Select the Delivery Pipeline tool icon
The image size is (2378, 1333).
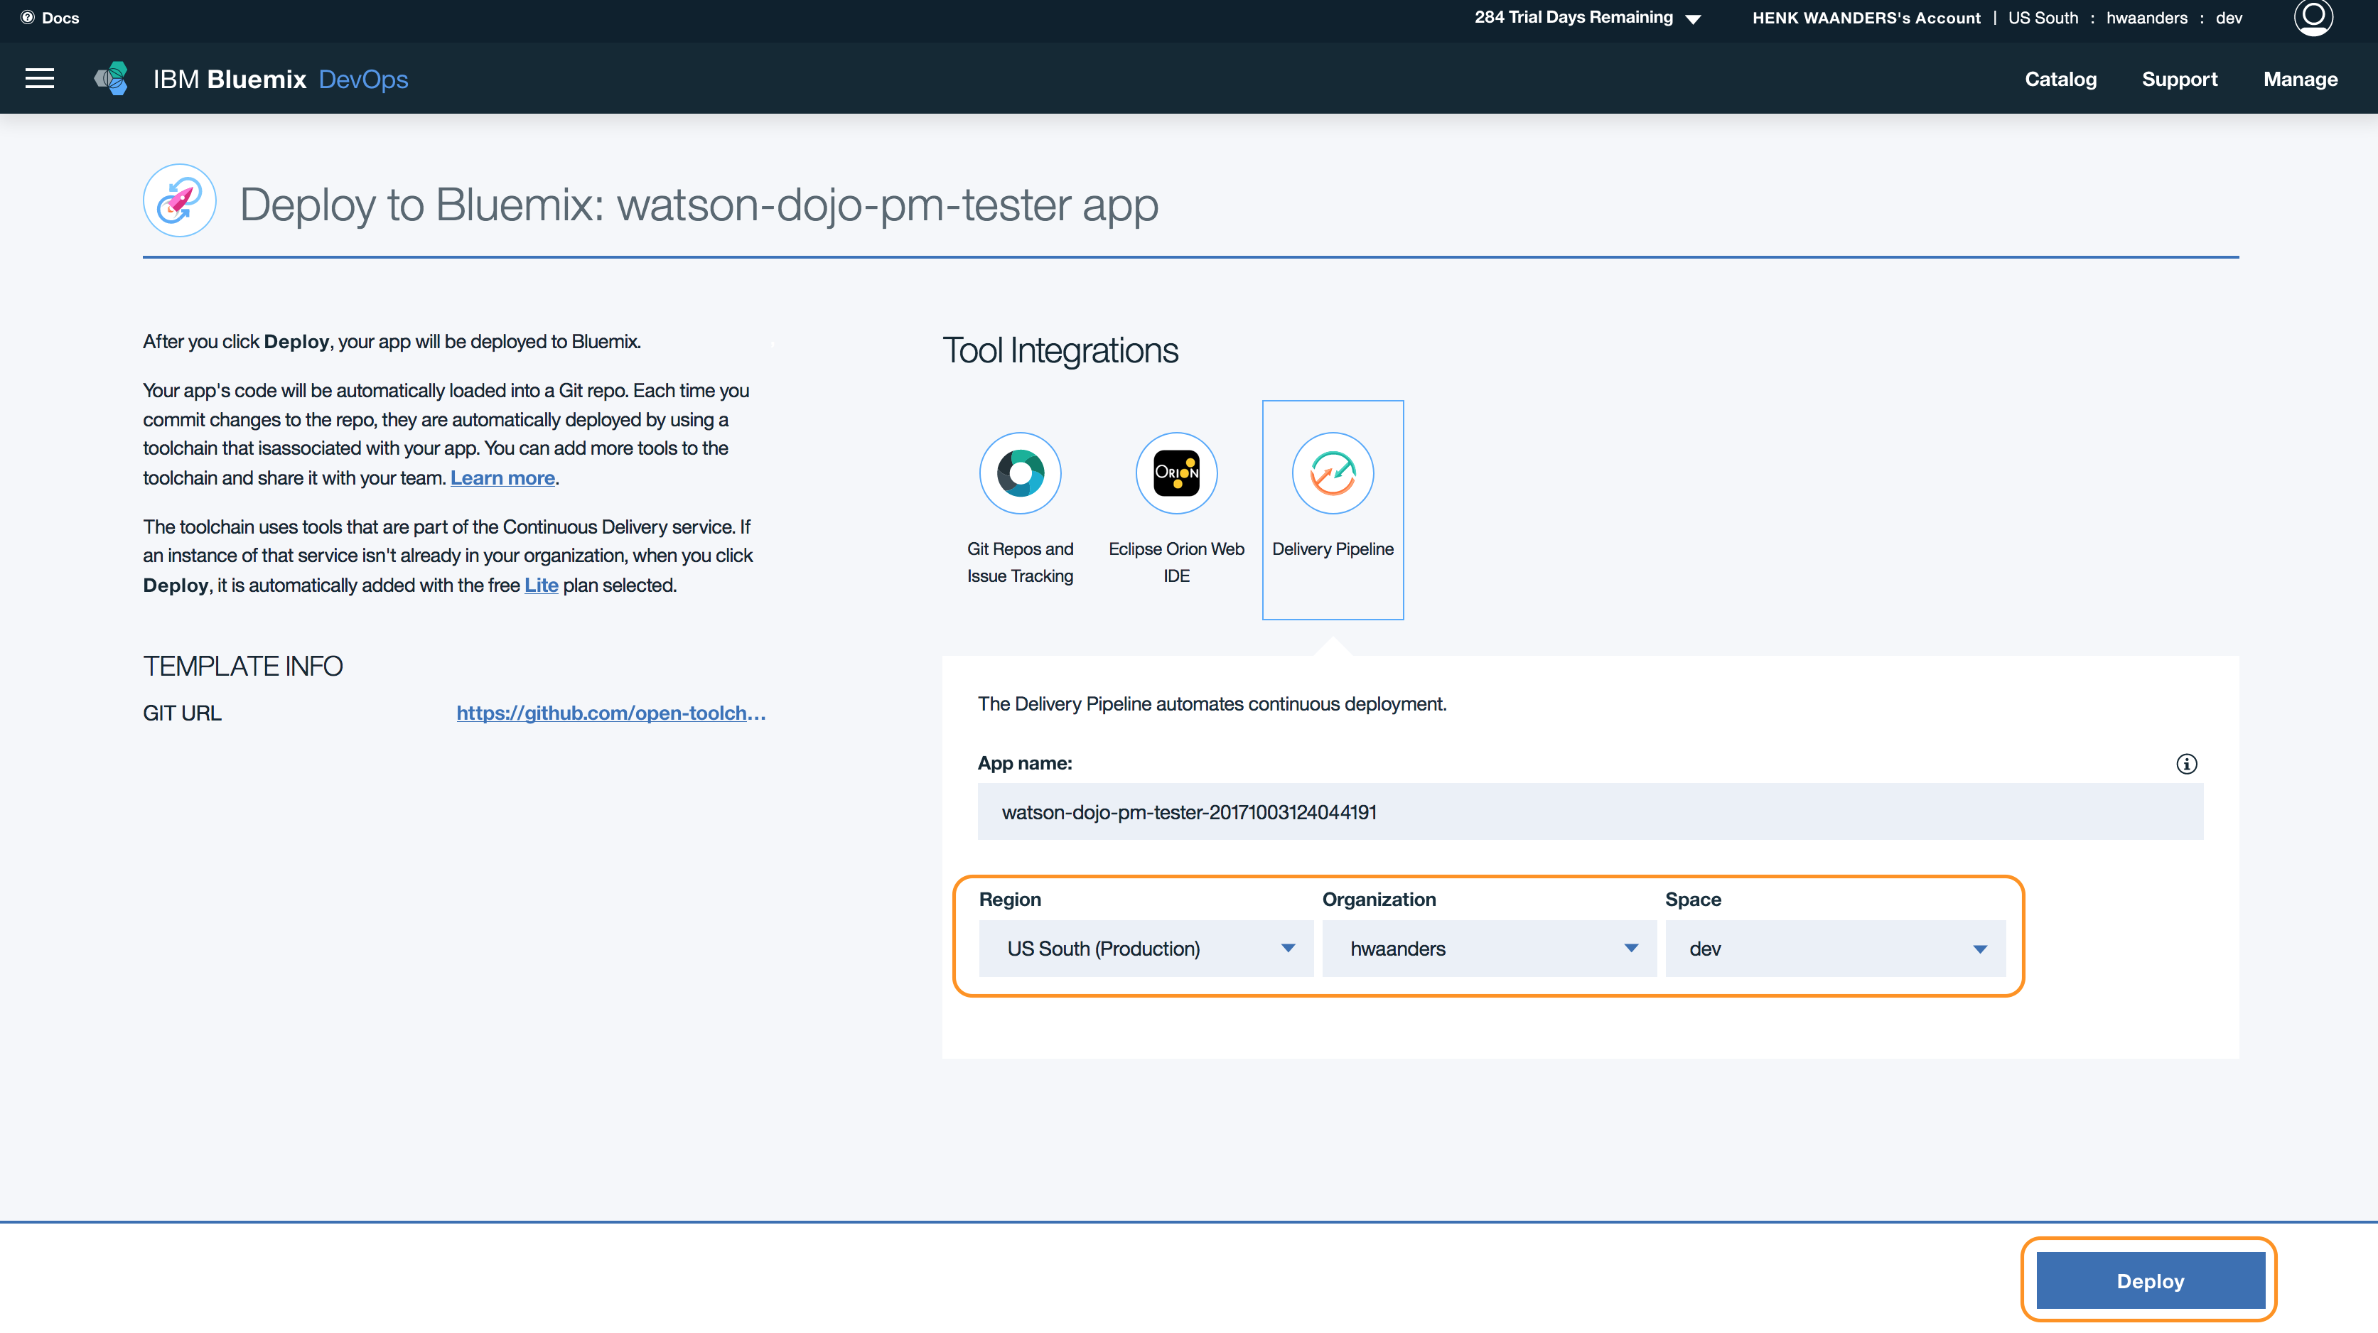point(1332,473)
